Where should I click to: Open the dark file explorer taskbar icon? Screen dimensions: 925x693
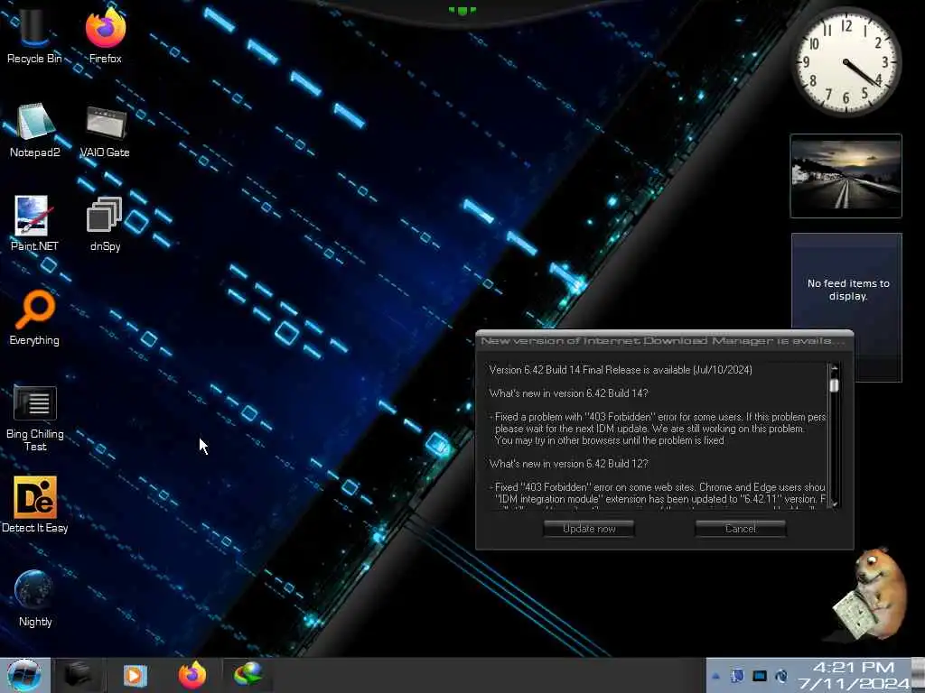pyautogui.click(x=78, y=675)
